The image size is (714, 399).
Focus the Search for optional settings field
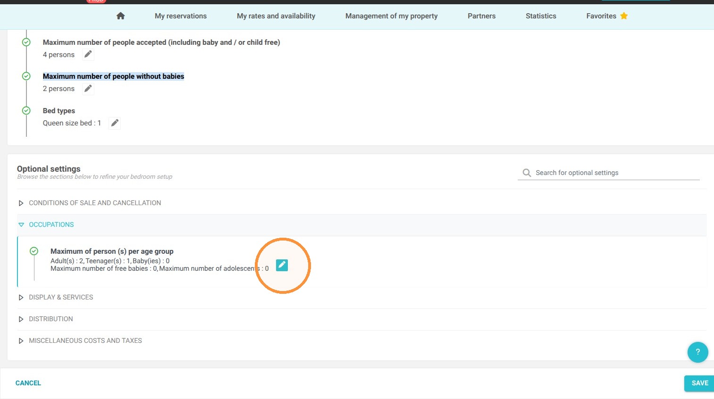[x=609, y=173]
